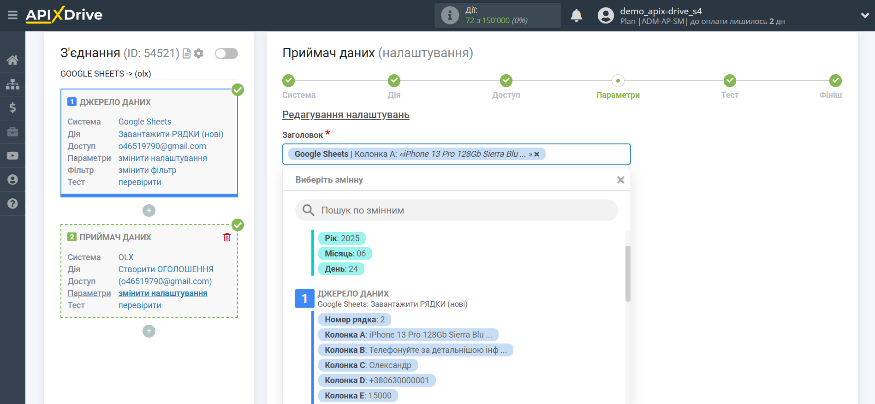
Task: Select the Колонка B Телефонуйте variable
Action: 416,350
